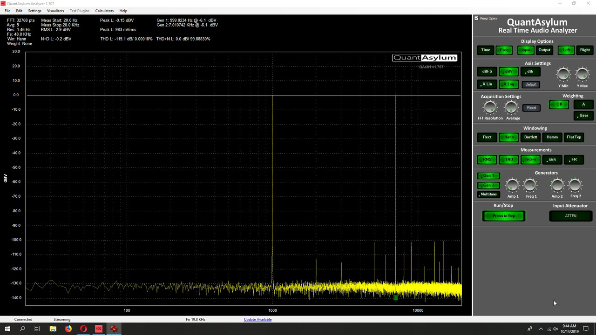
Task: Toggle the THD measurement
Action: (x=509, y=160)
